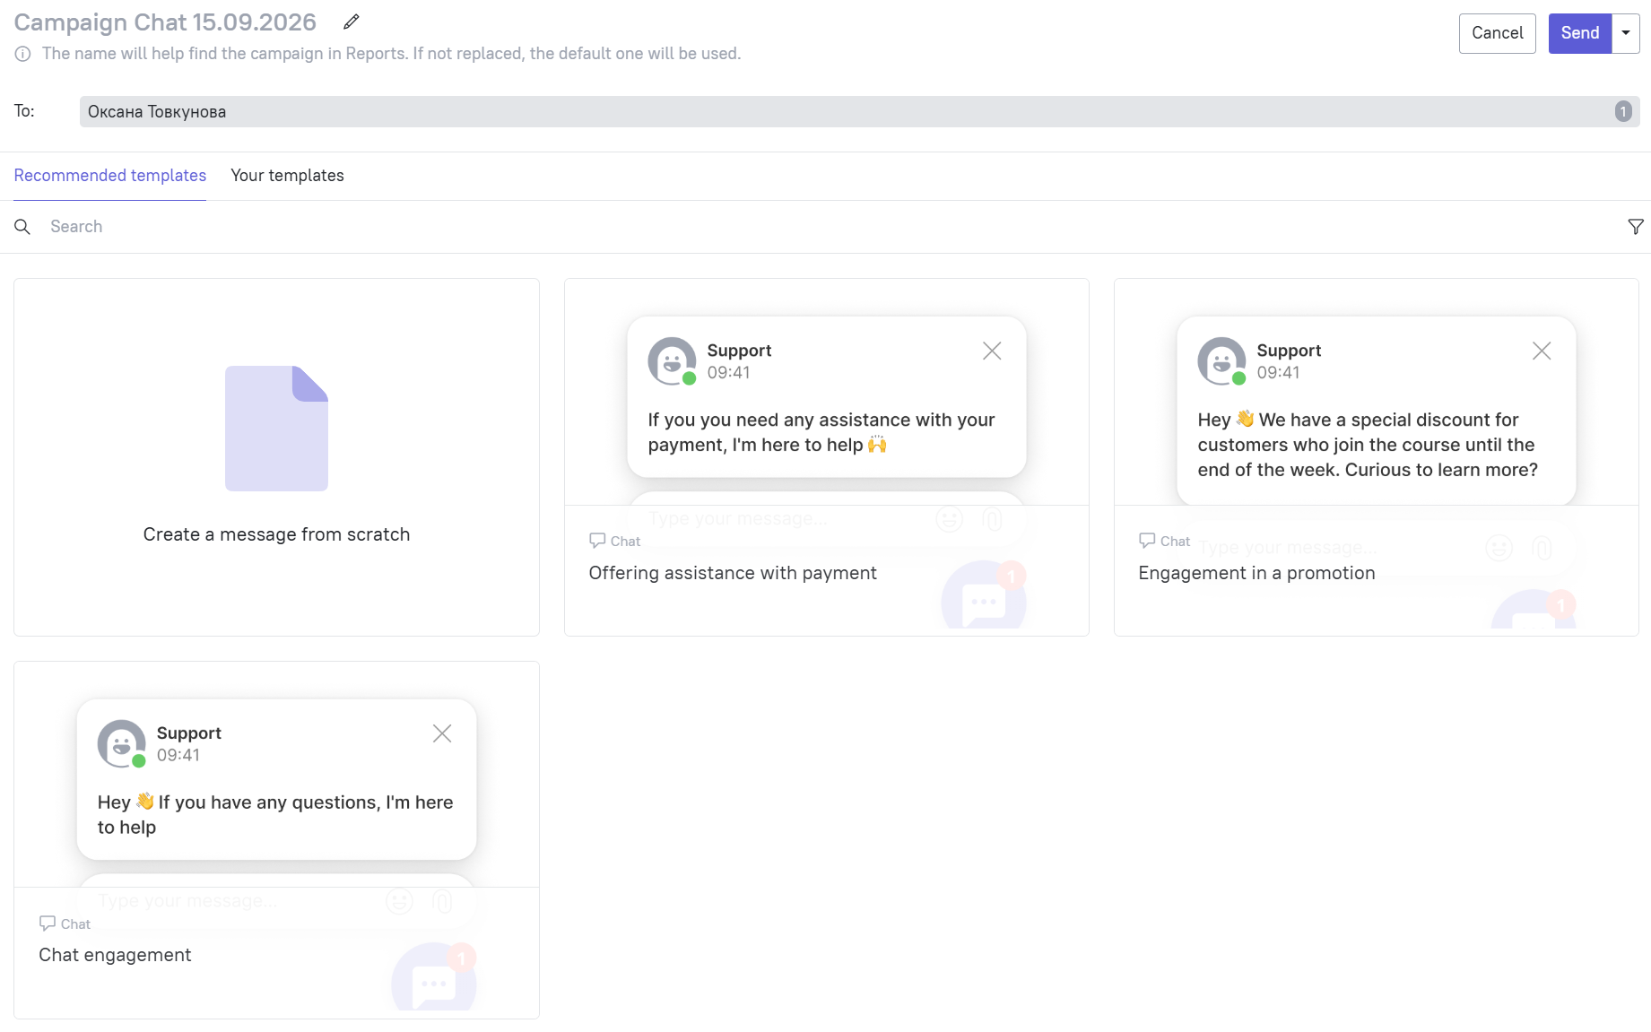Viewport: 1651px width, 1032px height.
Task: Expand the Send button dropdown arrow
Action: point(1626,33)
